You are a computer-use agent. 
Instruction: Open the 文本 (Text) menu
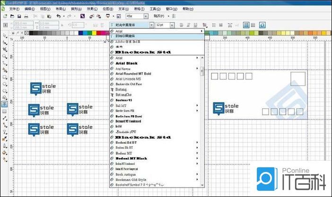point(123,9)
